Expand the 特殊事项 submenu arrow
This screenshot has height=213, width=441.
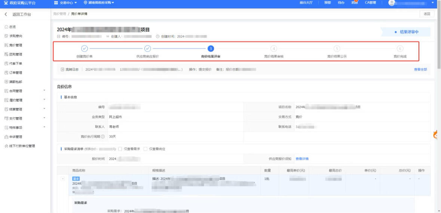coord(44,128)
